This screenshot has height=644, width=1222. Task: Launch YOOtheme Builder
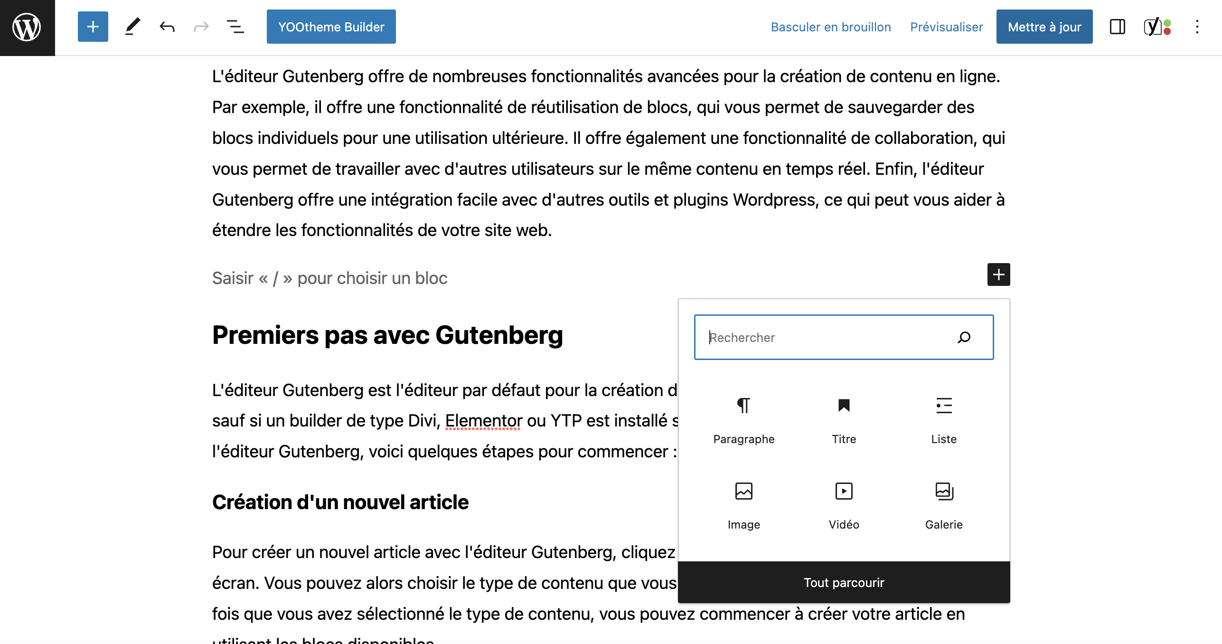click(x=331, y=27)
